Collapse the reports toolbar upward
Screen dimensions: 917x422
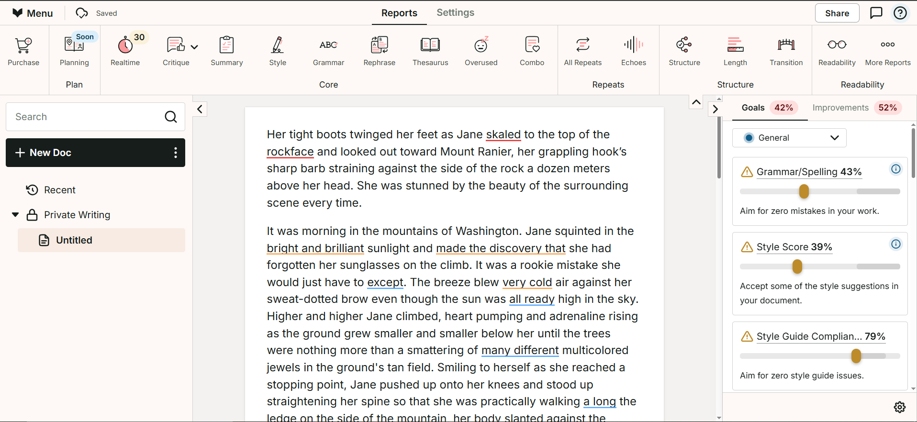point(696,102)
